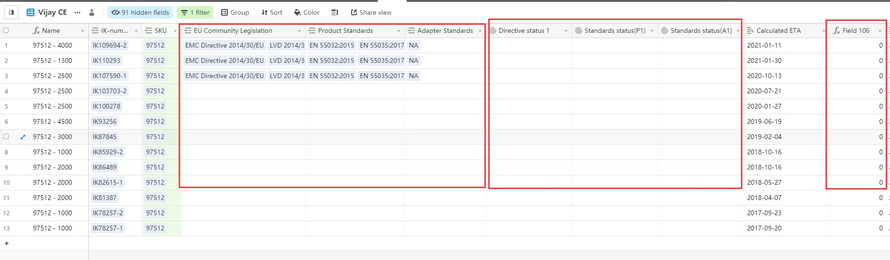Click the IK109694-2 linked record chip

(x=110, y=45)
